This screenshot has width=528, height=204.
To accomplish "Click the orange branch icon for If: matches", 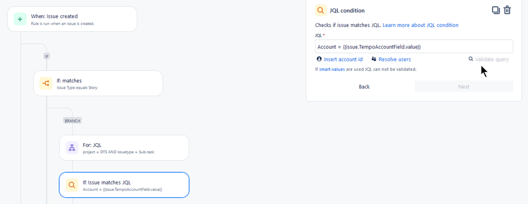I will click(46, 83).
